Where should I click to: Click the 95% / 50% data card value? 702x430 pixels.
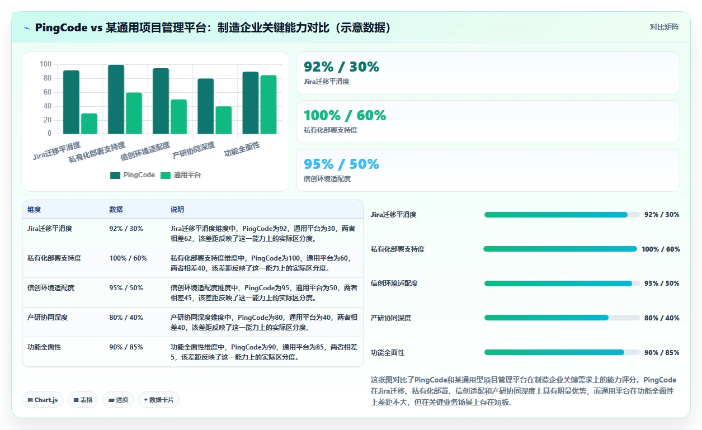(x=341, y=164)
